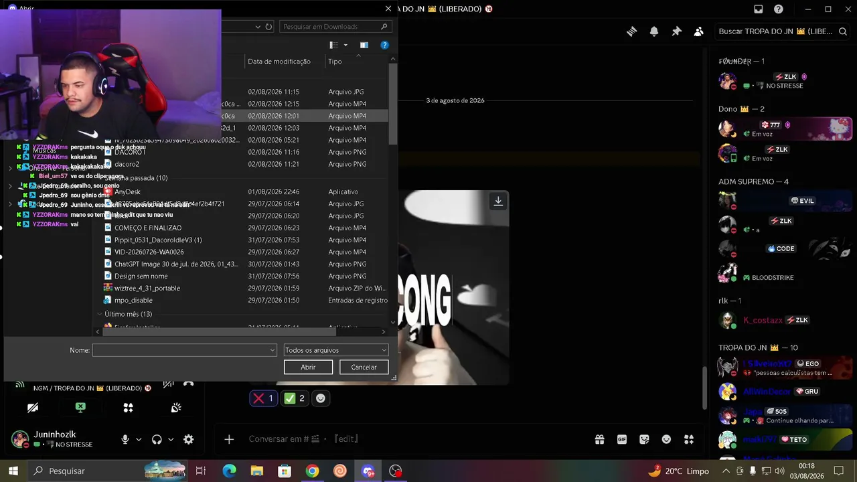Refresh the Downloads folder view
Viewport: 857px width, 482px height.
[268, 27]
